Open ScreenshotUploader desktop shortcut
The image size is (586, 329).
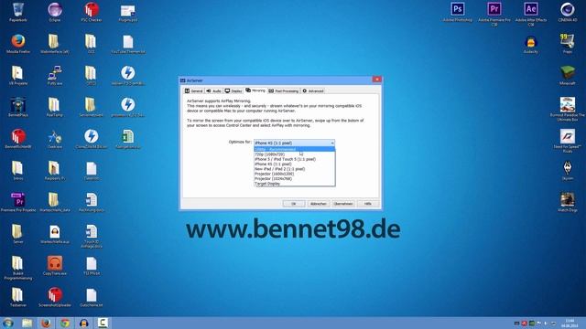pyautogui.click(x=55, y=297)
